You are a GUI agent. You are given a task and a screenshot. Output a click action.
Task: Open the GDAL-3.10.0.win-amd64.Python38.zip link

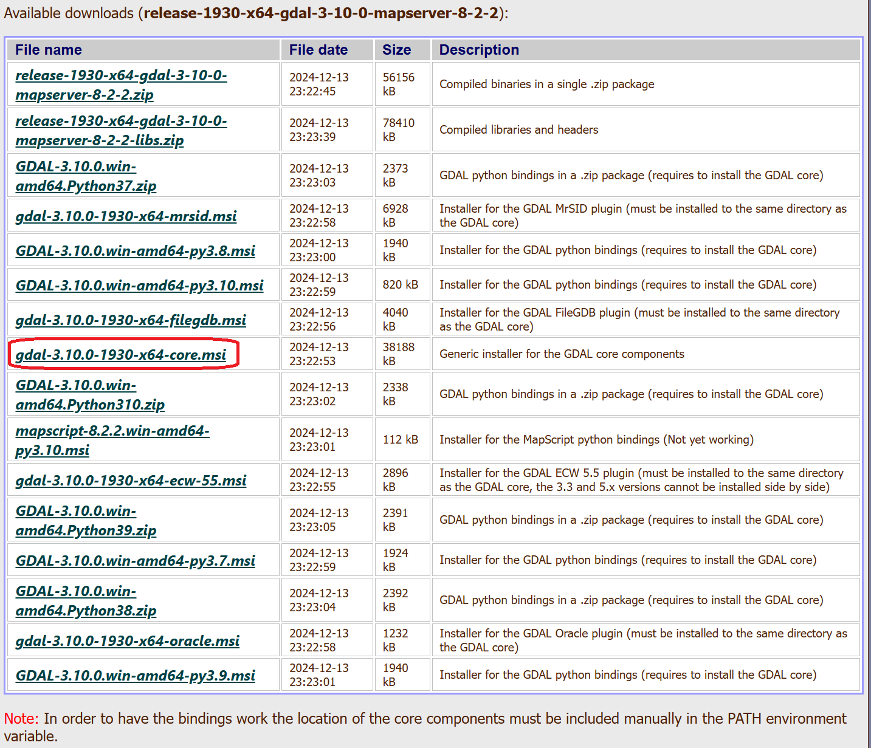86,601
